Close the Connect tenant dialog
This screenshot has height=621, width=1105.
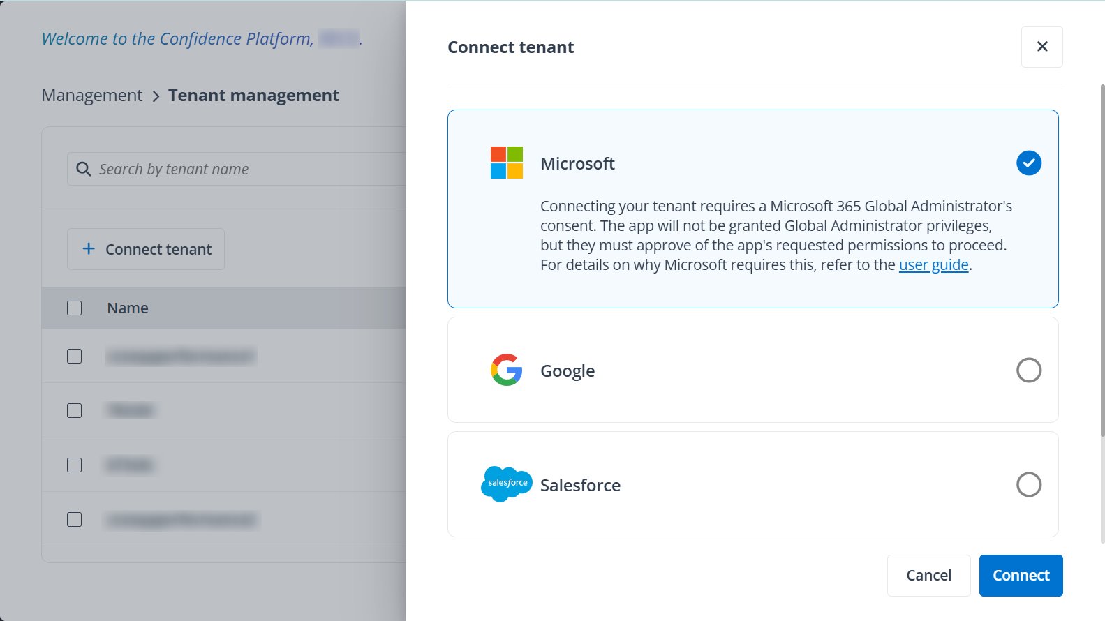(1041, 47)
